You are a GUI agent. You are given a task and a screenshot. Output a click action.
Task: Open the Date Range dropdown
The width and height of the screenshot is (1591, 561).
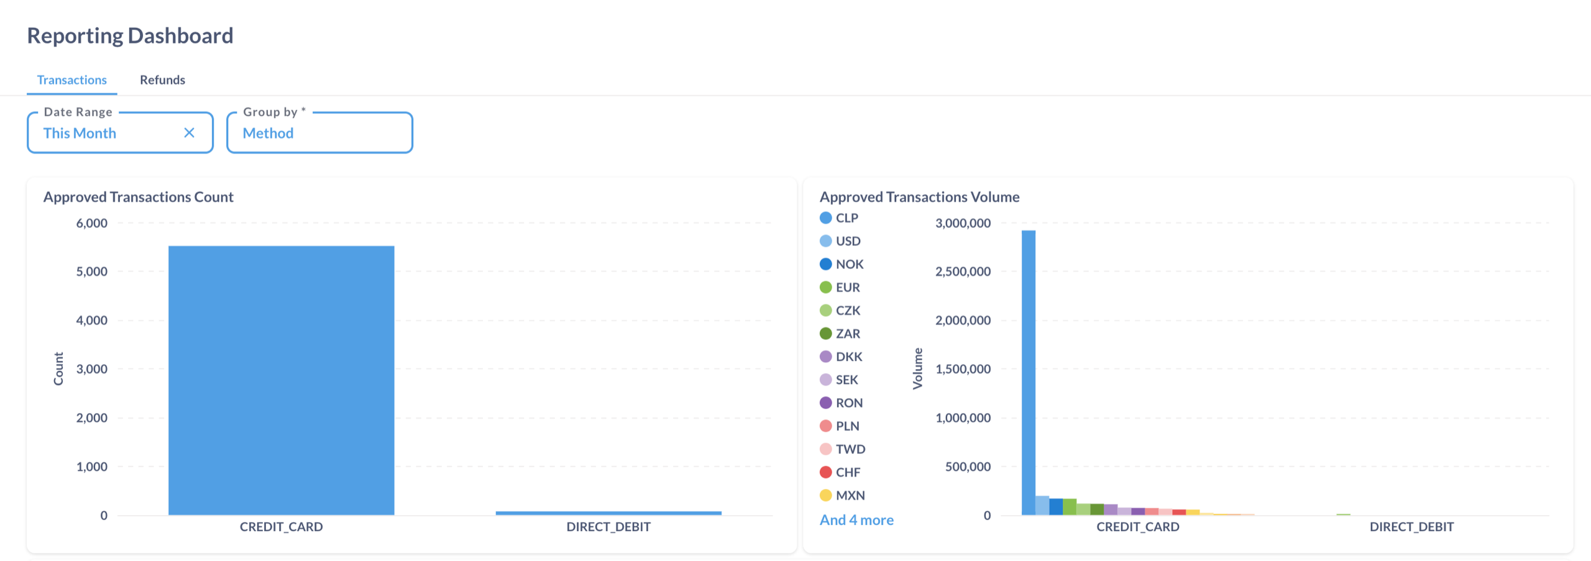(109, 133)
